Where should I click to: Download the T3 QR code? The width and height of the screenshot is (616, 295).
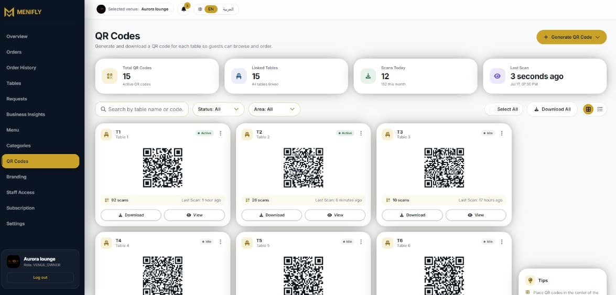(x=412, y=215)
